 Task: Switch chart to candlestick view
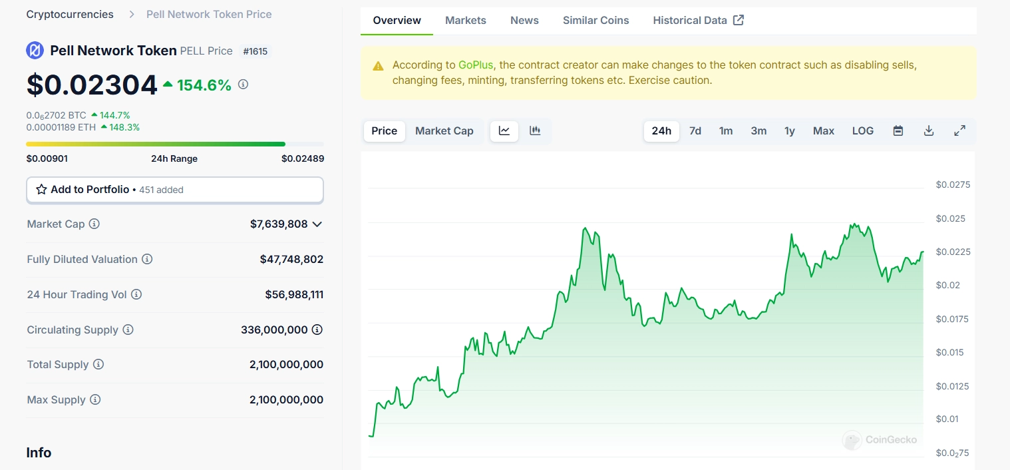pyautogui.click(x=536, y=130)
